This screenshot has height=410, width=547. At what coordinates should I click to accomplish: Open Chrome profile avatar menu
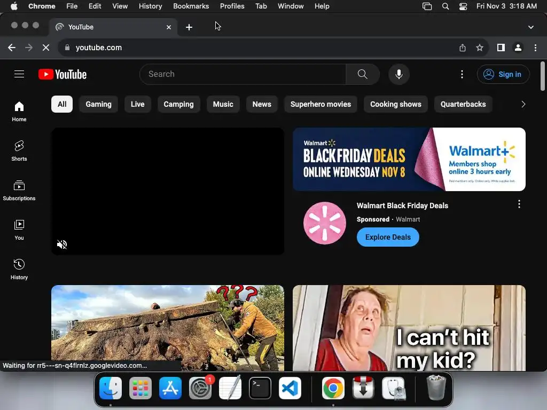click(518, 48)
